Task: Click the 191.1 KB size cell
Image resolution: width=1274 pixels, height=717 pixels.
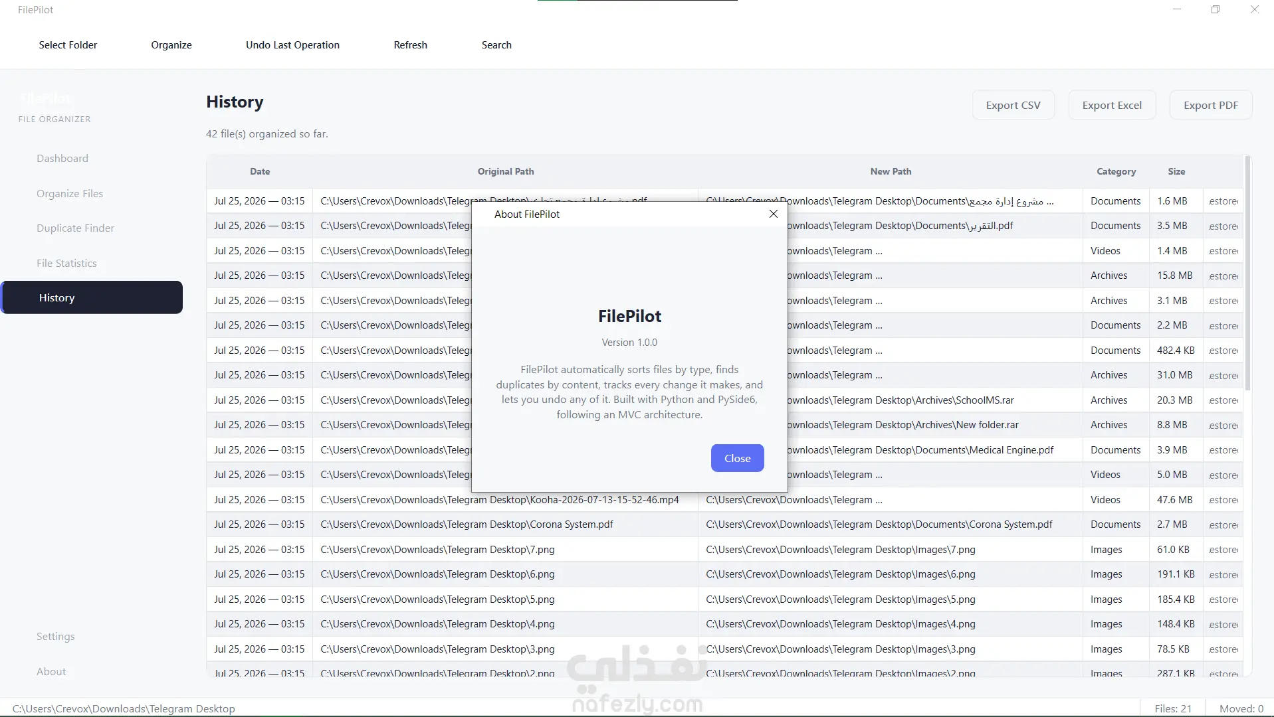Action: (x=1176, y=574)
